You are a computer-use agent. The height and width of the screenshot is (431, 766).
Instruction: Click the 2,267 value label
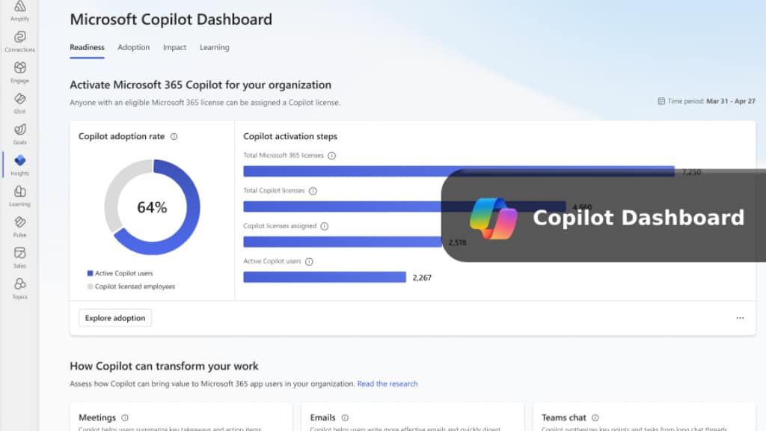pos(422,278)
